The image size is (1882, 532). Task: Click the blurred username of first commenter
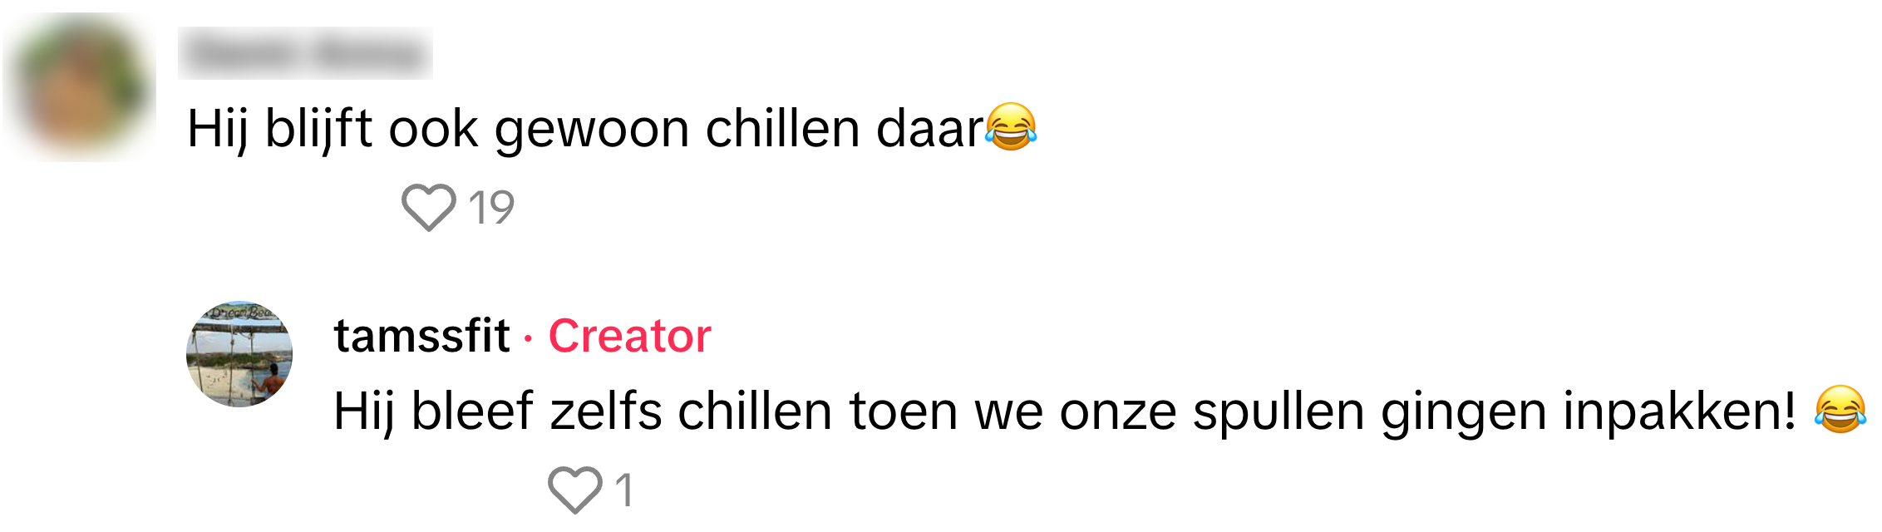(x=305, y=53)
